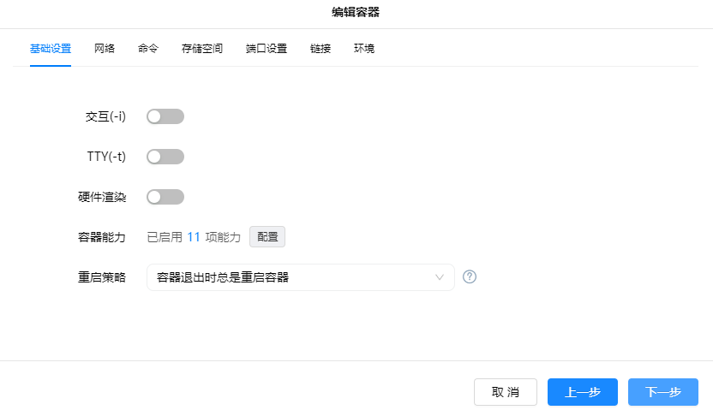Click the 配置 button for container capabilities
This screenshot has height=416, width=713.
267,237
